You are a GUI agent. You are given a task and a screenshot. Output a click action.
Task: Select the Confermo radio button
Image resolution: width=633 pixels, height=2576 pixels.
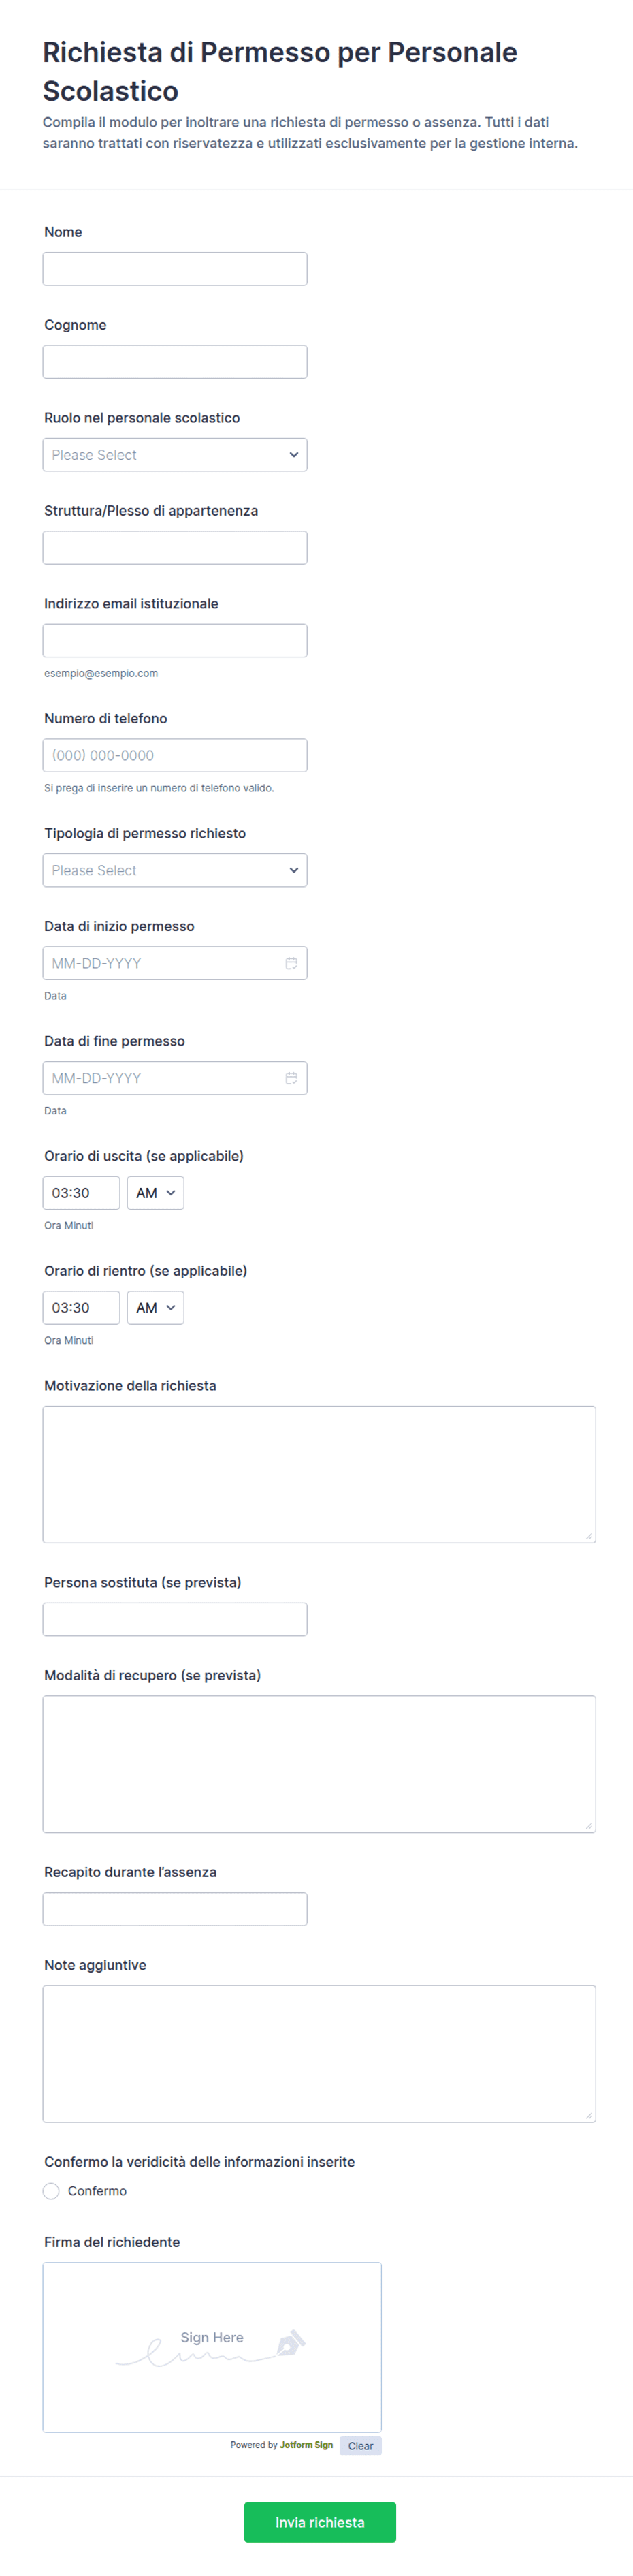51,2191
